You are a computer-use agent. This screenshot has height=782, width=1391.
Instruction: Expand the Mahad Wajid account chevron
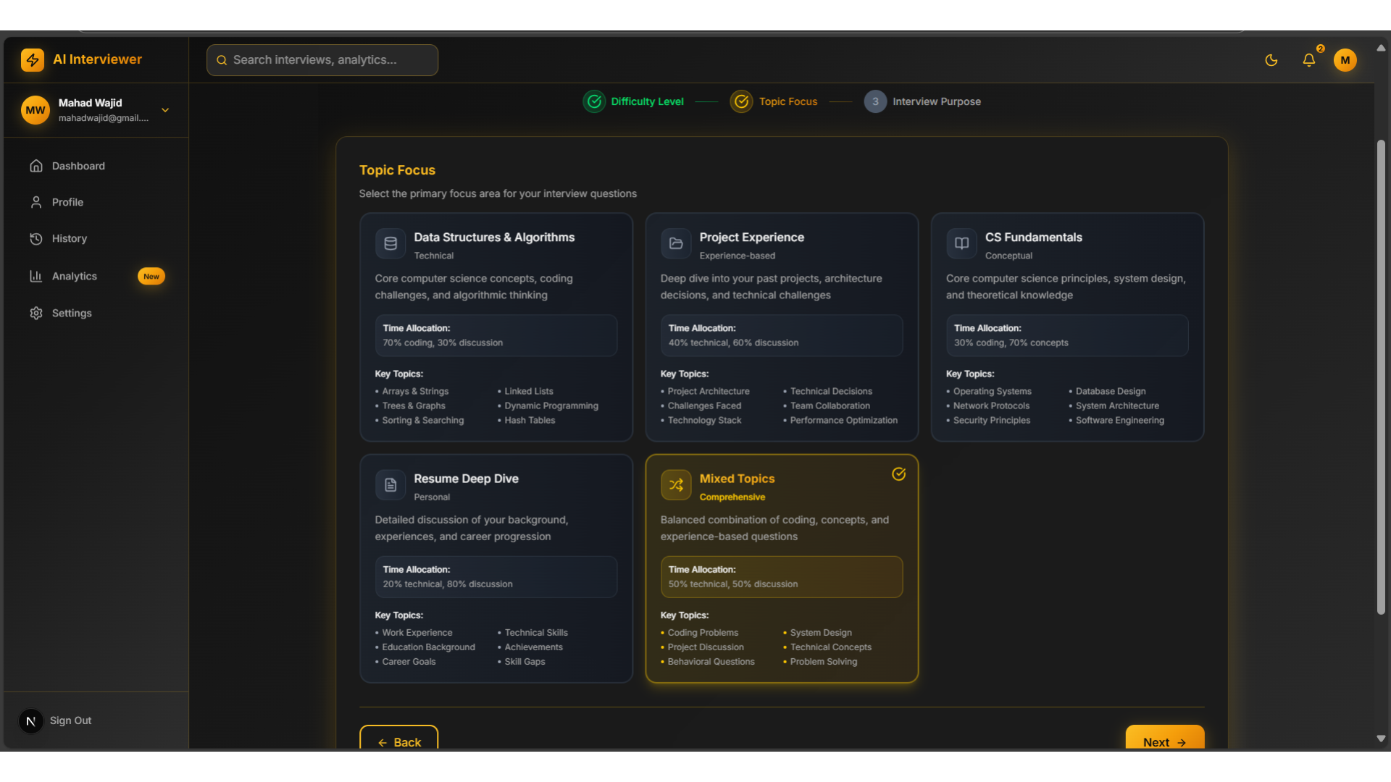pos(165,110)
